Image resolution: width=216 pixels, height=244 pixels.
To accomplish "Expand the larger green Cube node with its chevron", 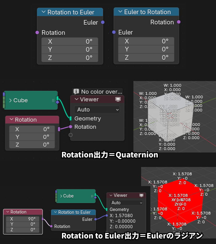I will pyautogui.click(x=10, y=100).
